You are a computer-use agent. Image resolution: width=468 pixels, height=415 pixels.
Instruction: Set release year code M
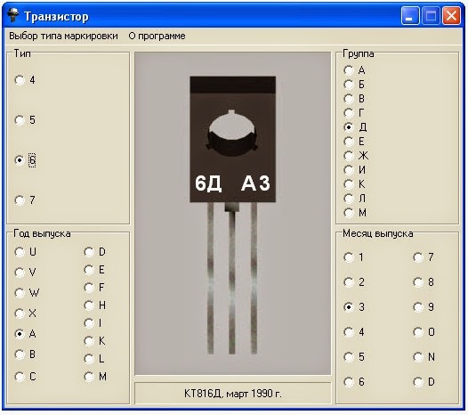tap(89, 377)
